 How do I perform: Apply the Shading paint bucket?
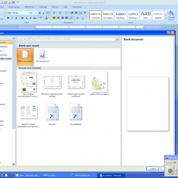[x=77, y=18]
